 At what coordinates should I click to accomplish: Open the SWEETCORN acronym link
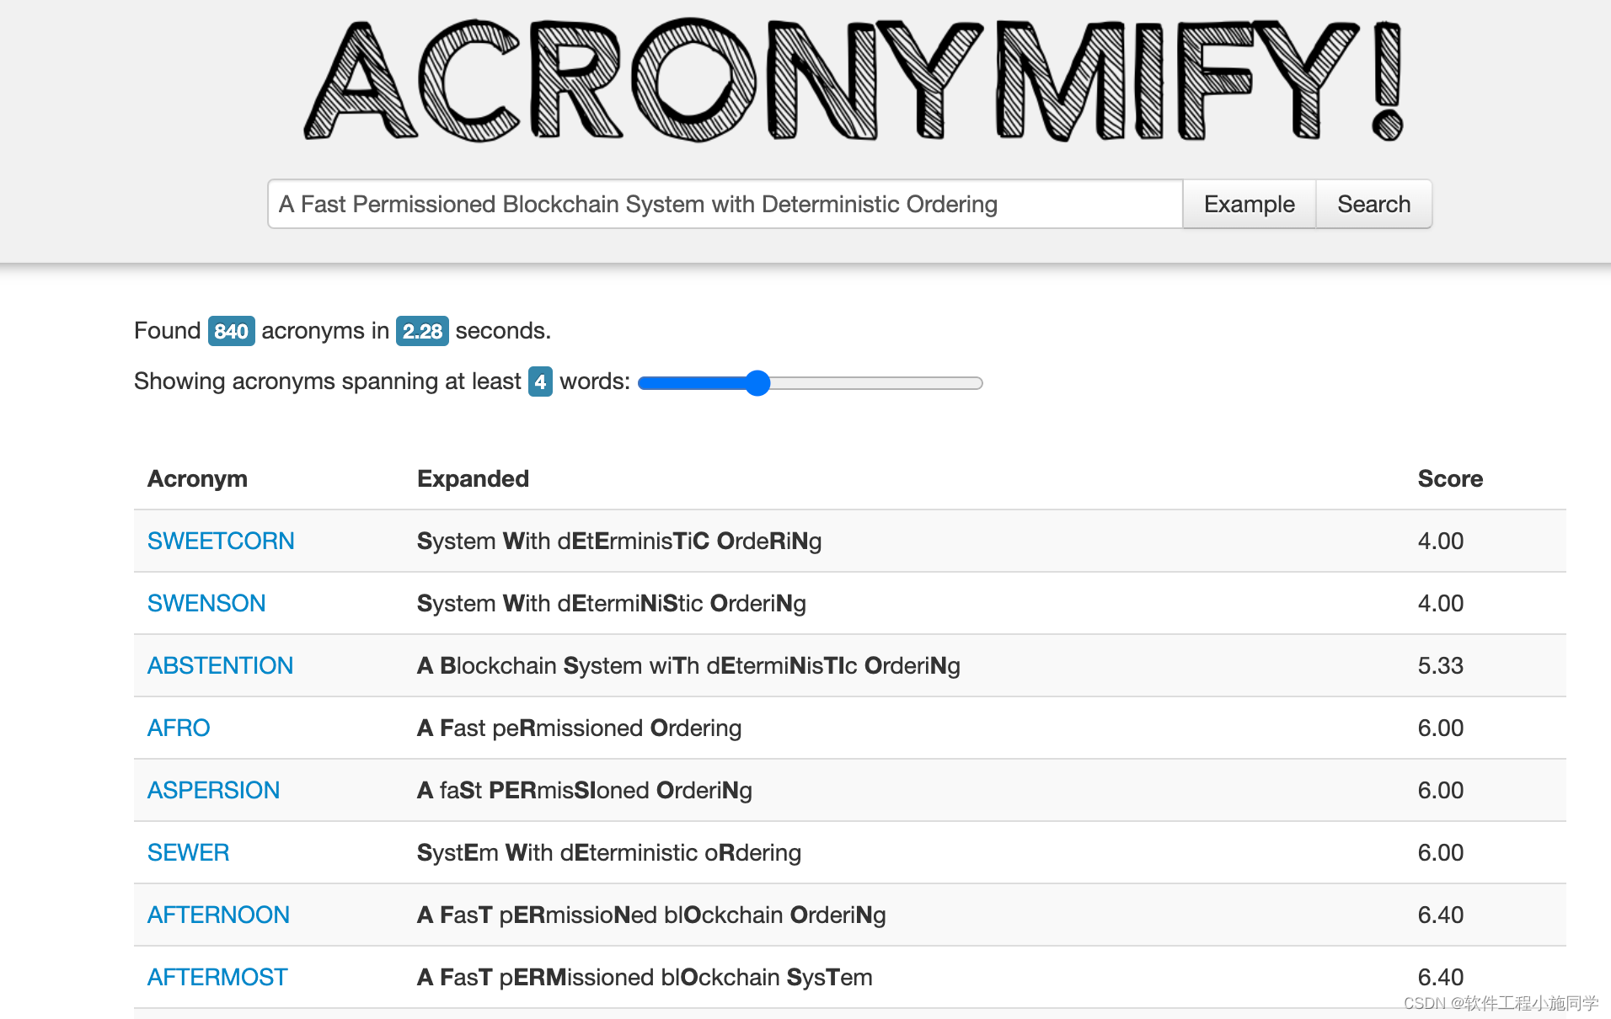221,541
